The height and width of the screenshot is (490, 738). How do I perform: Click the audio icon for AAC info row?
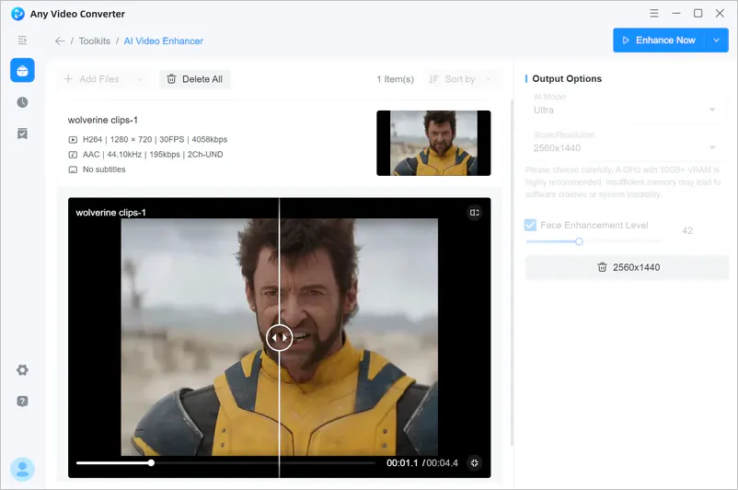pyautogui.click(x=73, y=155)
